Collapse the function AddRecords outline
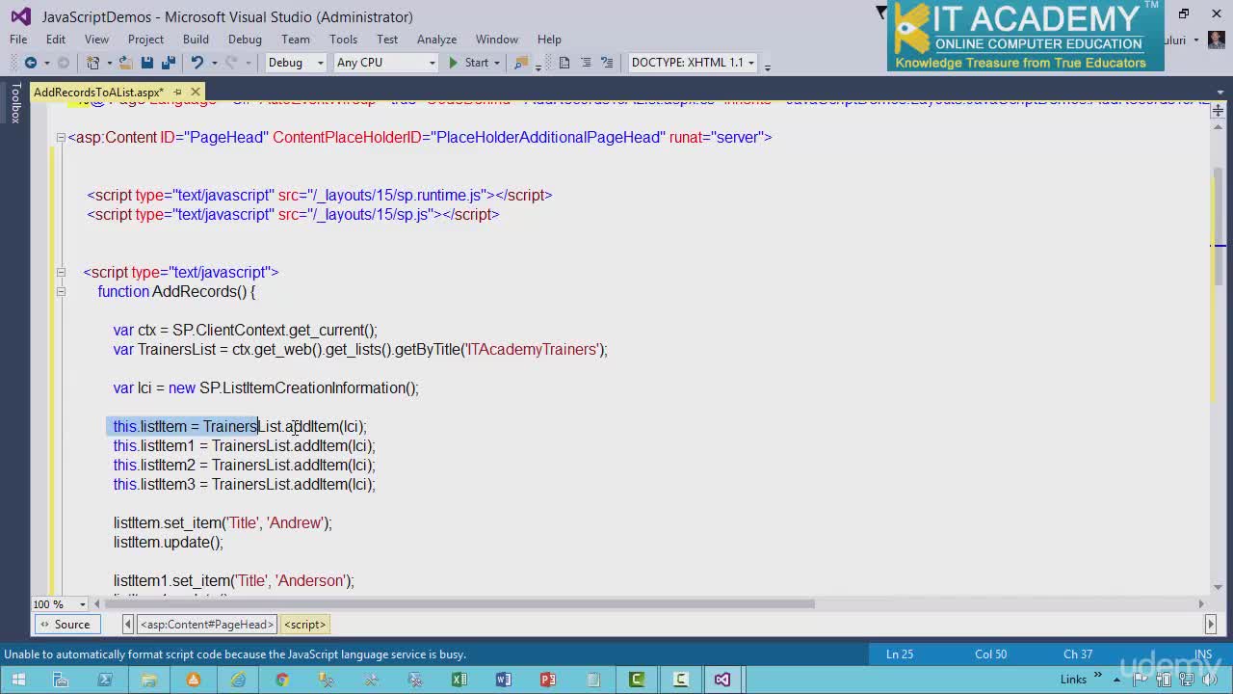This screenshot has height=694, width=1233. point(60,291)
